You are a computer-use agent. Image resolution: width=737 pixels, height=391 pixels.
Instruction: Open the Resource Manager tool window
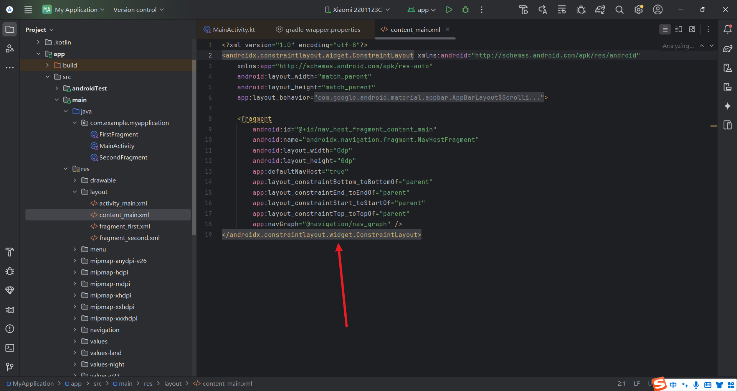[10, 49]
